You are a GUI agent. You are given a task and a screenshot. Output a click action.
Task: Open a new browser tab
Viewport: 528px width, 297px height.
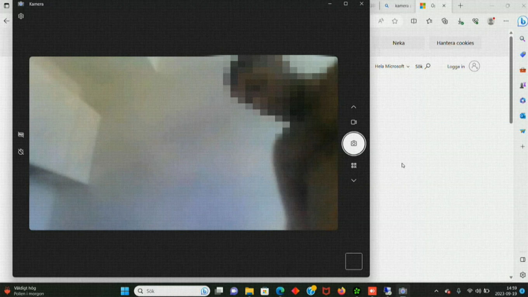[460, 6]
